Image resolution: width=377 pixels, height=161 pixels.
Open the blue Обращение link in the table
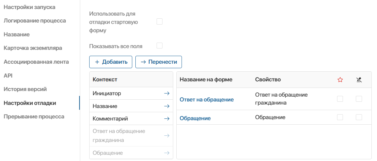195,118
